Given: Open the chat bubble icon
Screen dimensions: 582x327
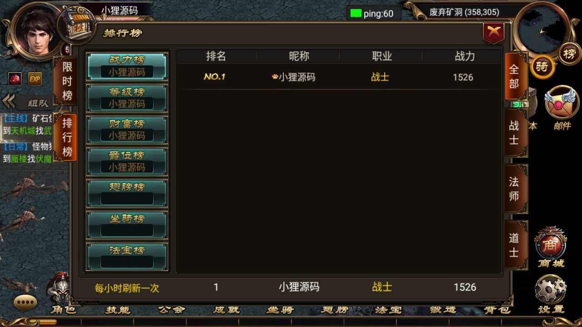Looking at the screenshot, I should [x=25, y=302].
